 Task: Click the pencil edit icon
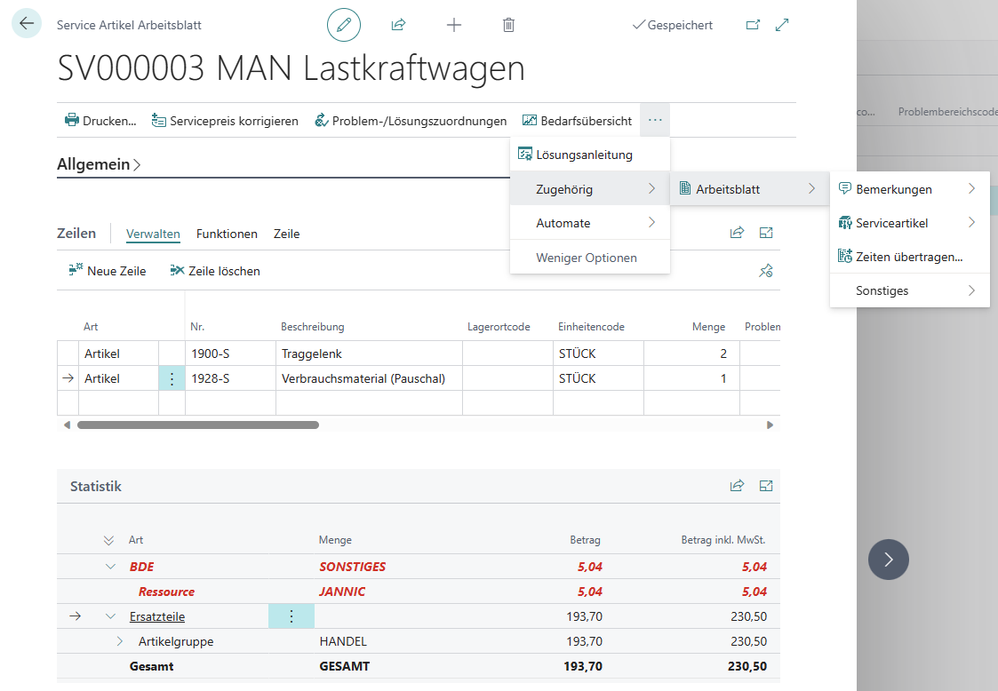[x=344, y=25]
